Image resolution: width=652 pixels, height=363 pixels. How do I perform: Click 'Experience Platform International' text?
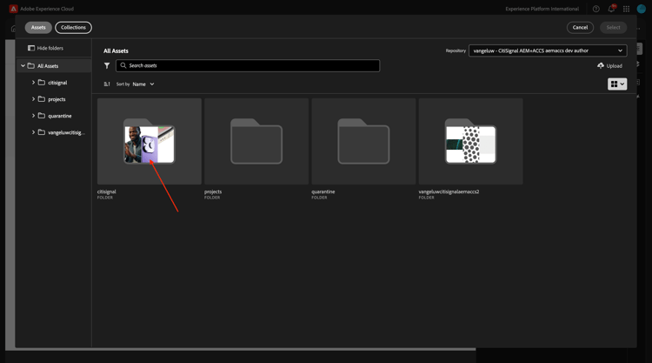(x=542, y=9)
